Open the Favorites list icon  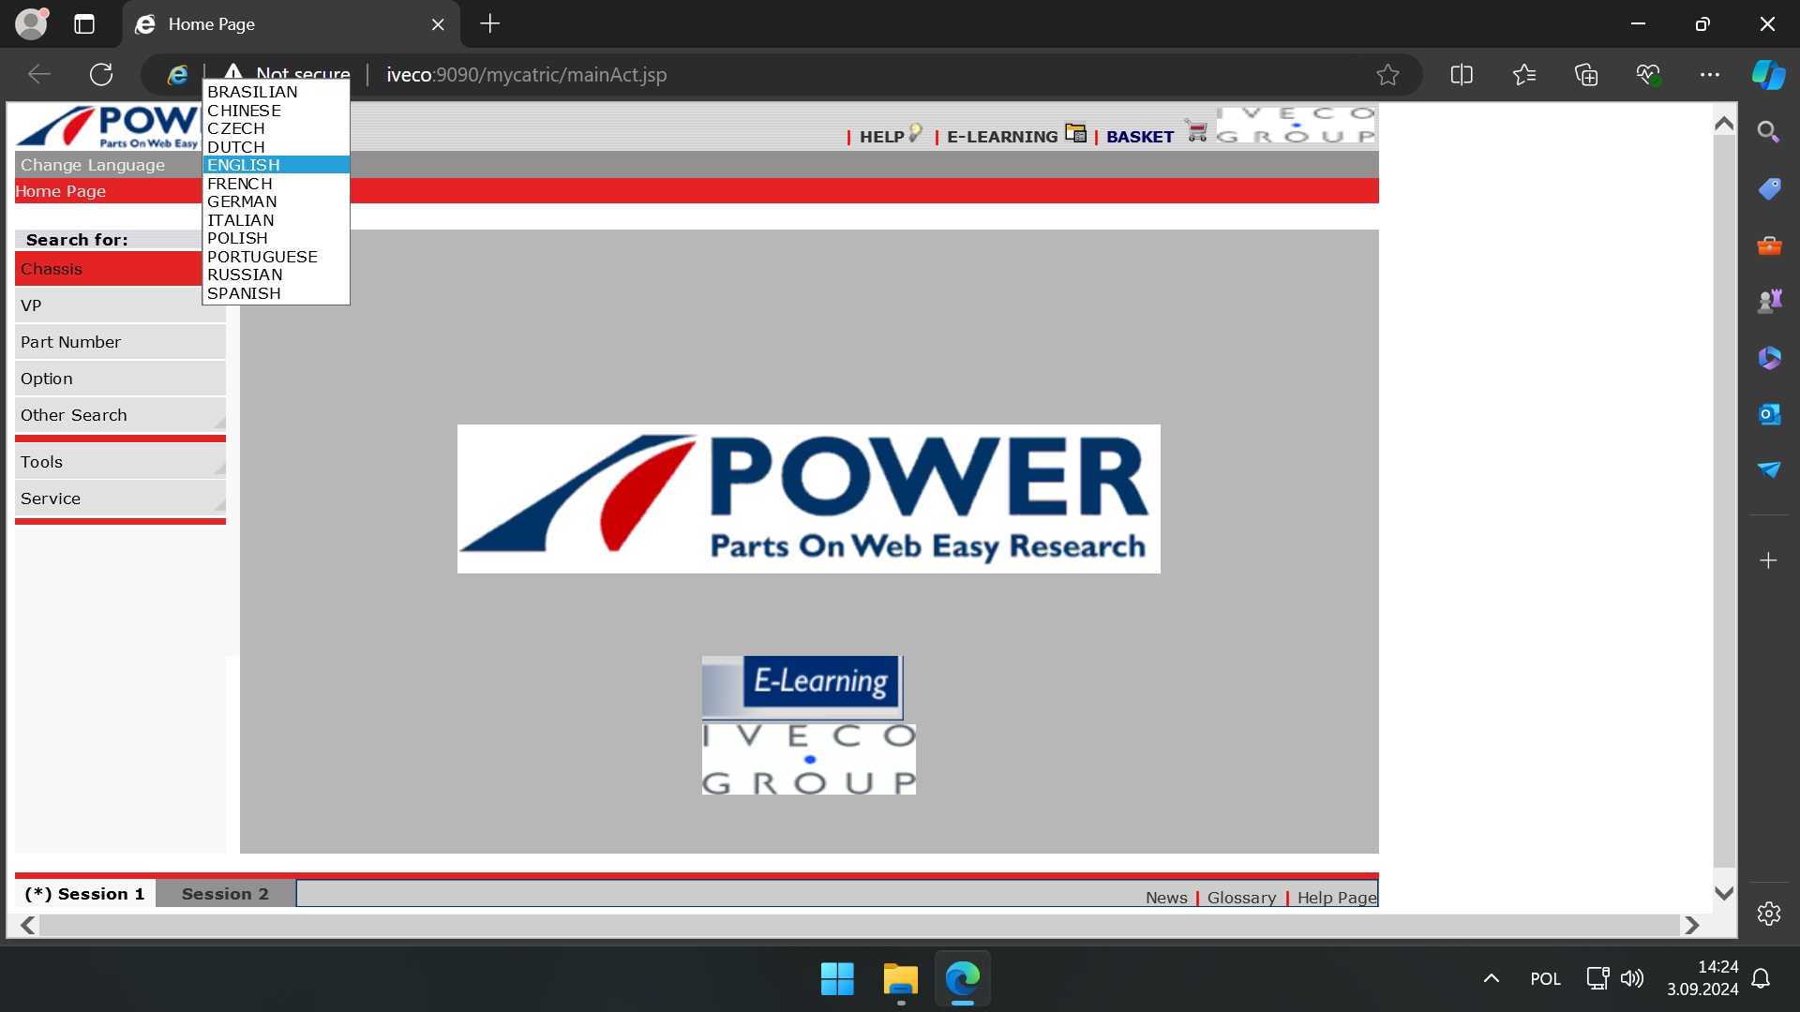tap(1524, 75)
